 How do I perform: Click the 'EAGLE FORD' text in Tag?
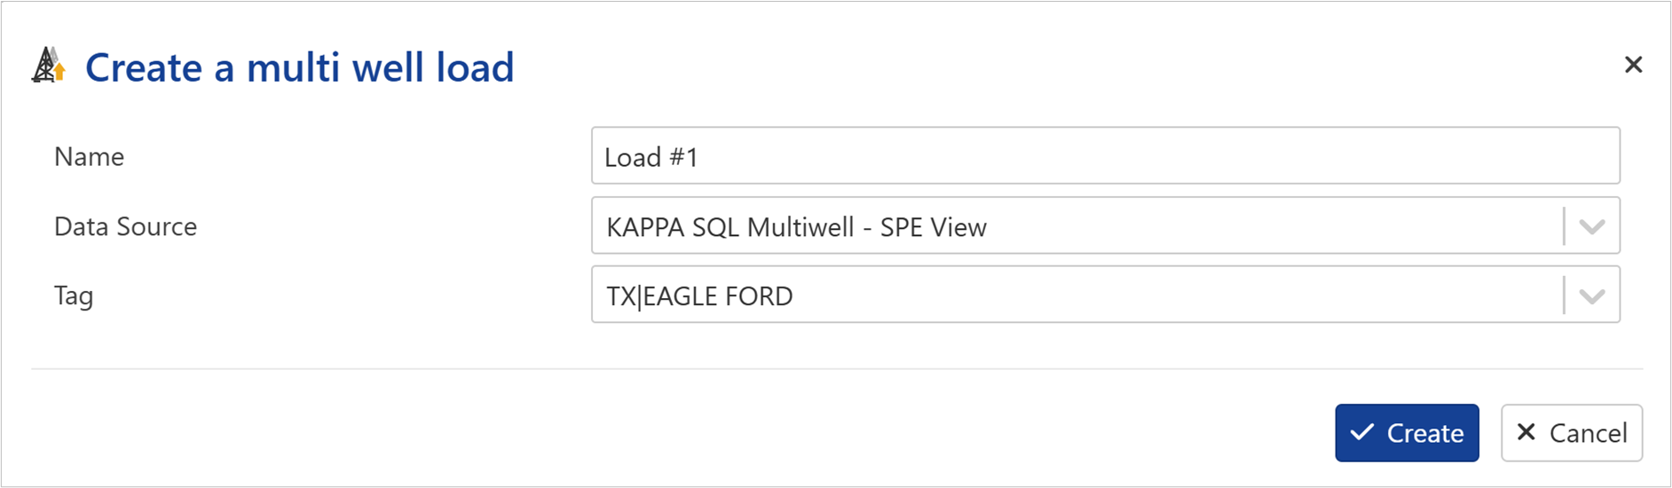(718, 296)
